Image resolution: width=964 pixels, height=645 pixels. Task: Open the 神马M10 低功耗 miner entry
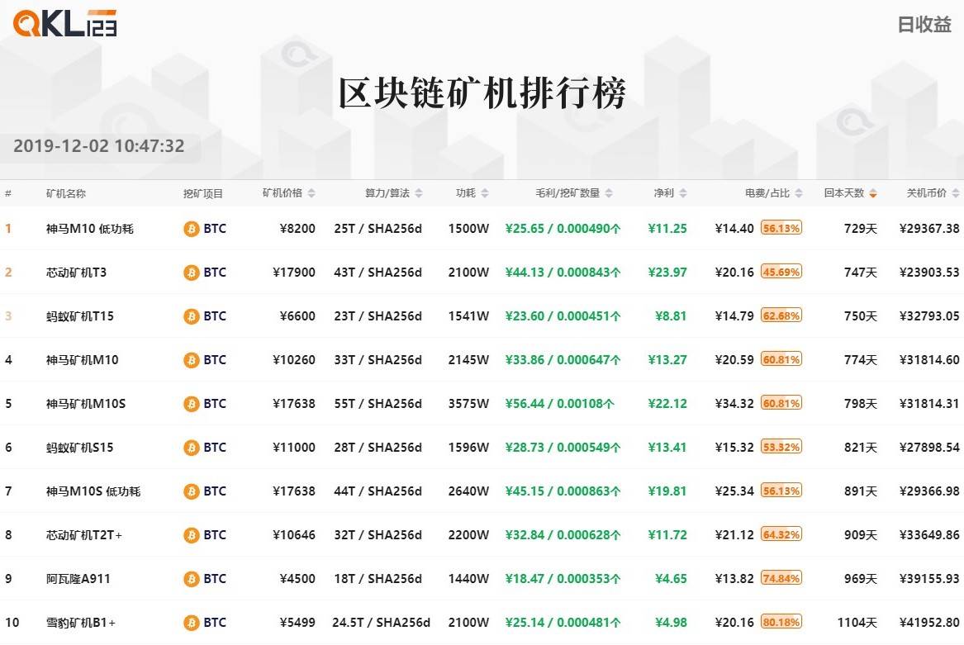click(x=90, y=229)
